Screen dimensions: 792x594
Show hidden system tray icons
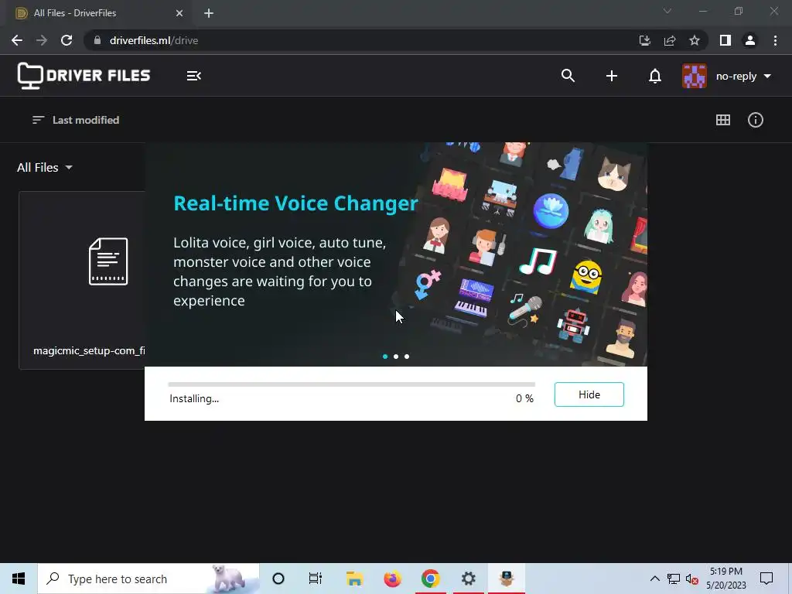tap(654, 579)
